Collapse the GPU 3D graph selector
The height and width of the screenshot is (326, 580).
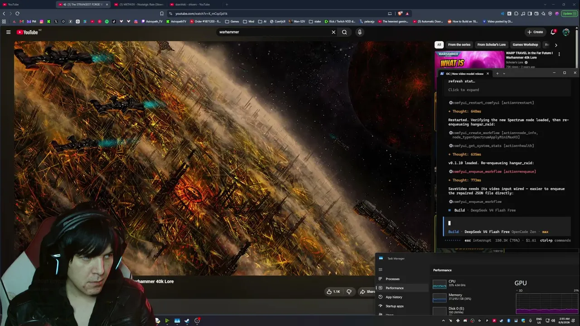point(517,290)
